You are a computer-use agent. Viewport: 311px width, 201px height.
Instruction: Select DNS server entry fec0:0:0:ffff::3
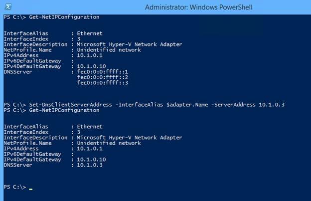(x=102, y=83)
